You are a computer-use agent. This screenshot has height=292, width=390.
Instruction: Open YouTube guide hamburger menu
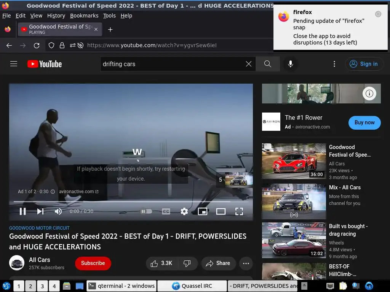tap(14, 64)
